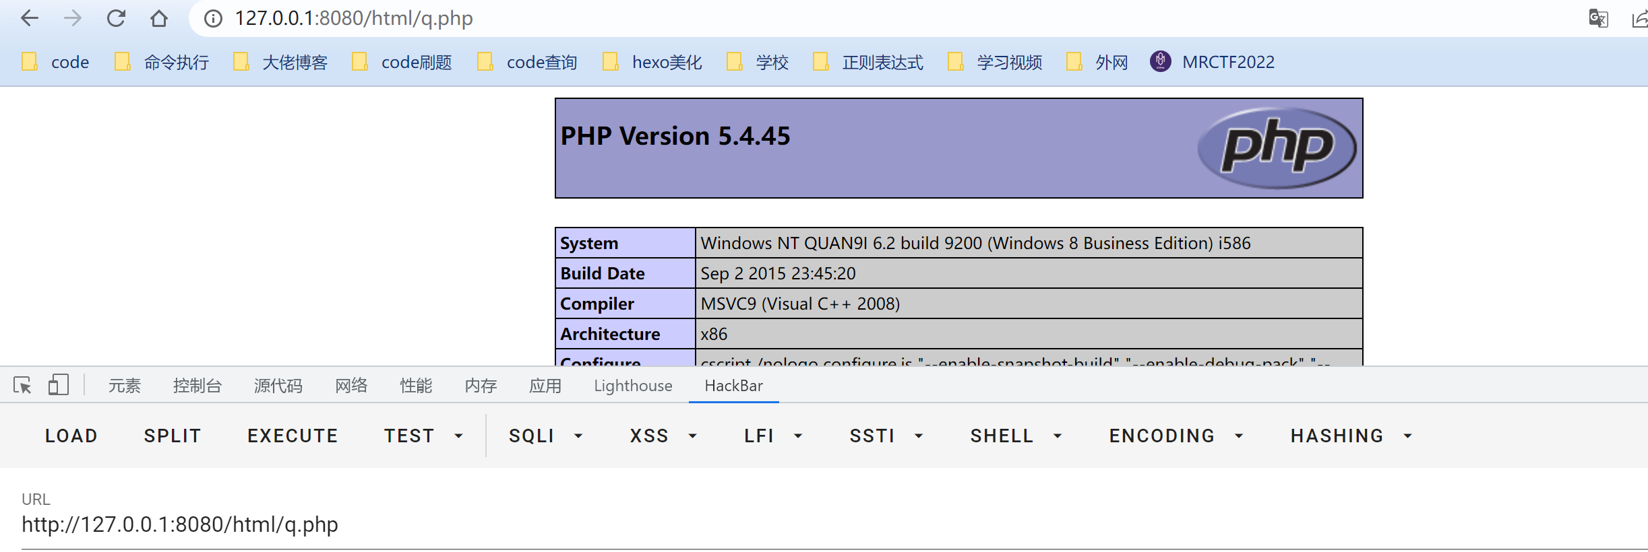Expand the SSTI dropdown menu
This screenshot has height=552, width=1648.
886,436
